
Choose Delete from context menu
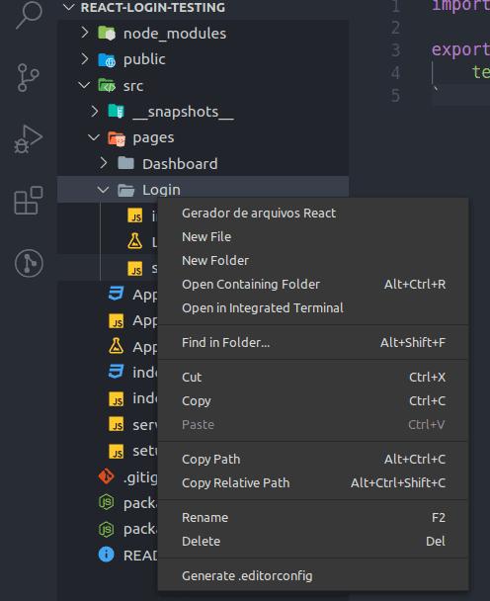click(x=312, y=542)
